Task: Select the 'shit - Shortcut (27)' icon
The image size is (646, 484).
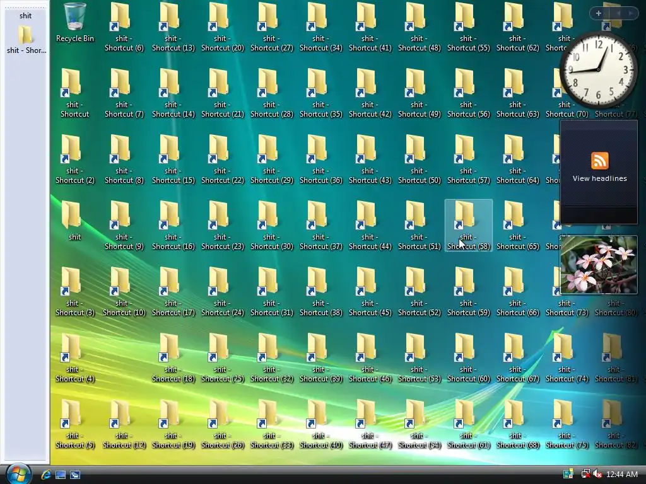Action: tap(271, 26)
